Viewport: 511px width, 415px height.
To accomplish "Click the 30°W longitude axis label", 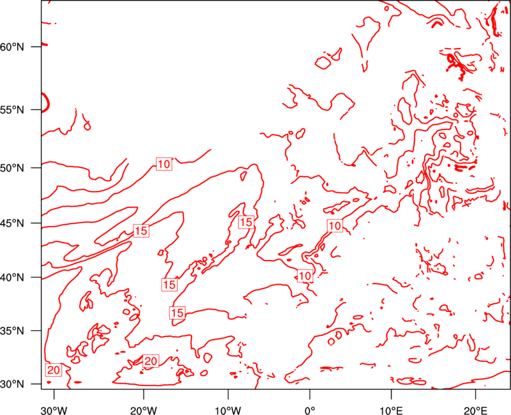I will 54,411.
